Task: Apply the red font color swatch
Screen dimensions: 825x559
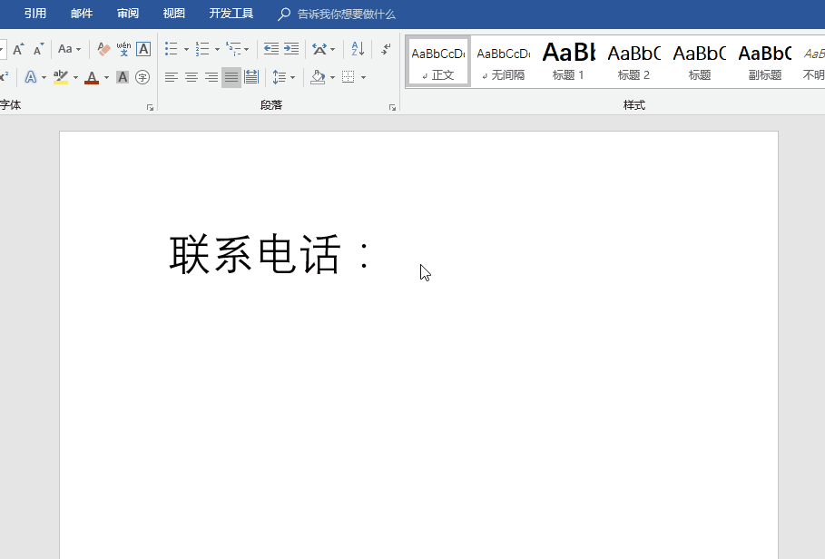Action: [91, 78]
